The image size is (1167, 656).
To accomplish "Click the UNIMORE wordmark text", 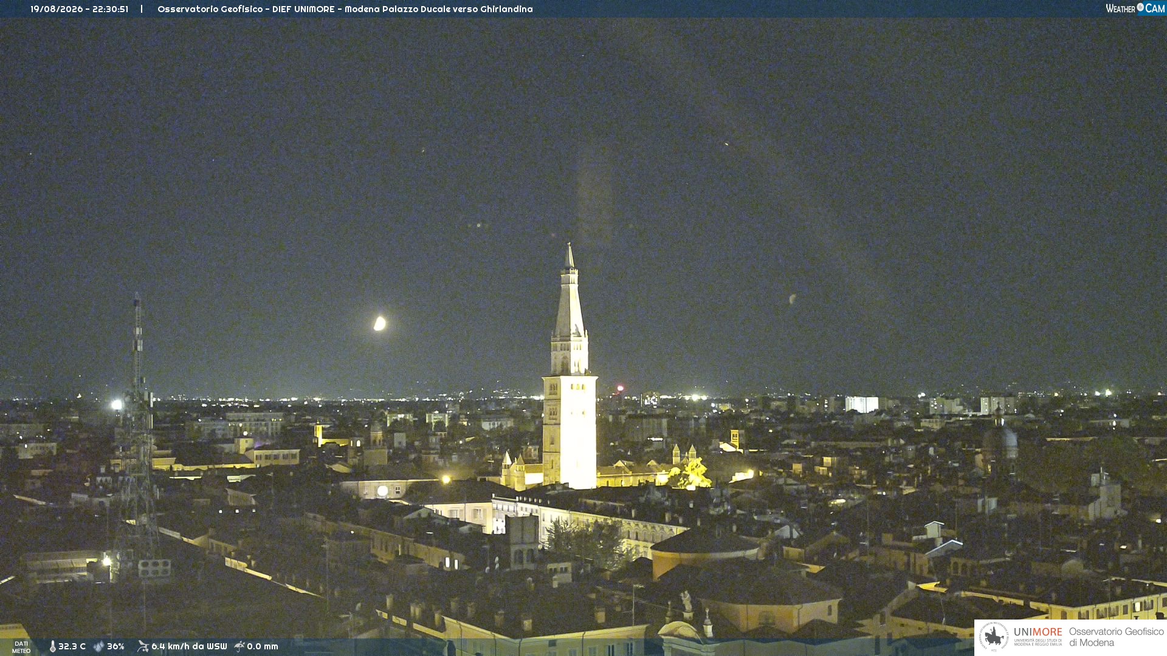I will [1038, 632].
